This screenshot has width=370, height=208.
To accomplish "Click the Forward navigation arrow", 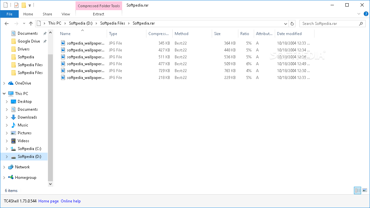I will point(16,24).
